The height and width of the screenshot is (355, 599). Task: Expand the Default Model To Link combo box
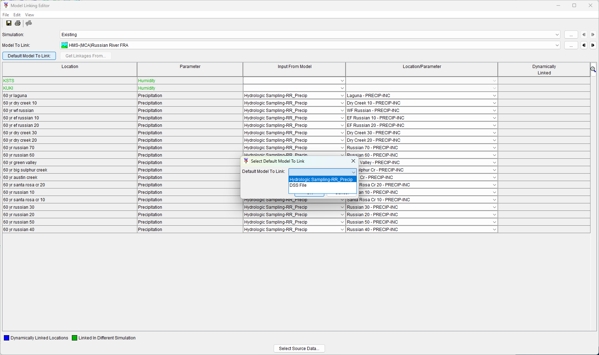point(353,172)
